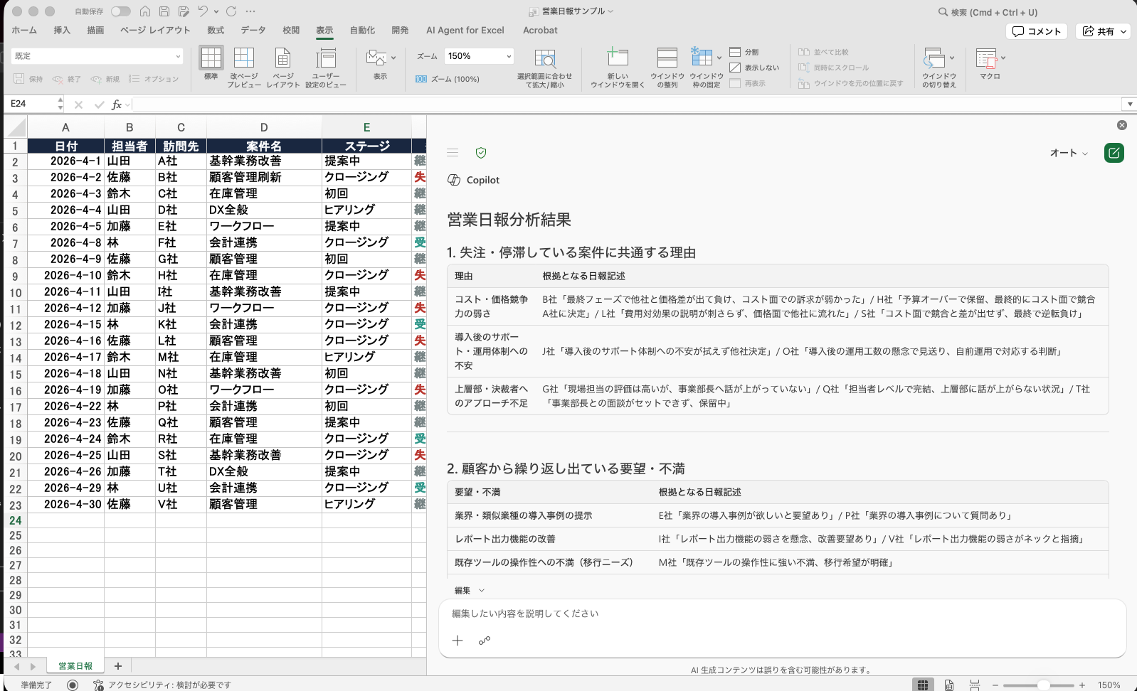Open the ホーム ribbon tab
Image resolution: width=1137 pixels, height=691 pixels.
click(24, 30)
